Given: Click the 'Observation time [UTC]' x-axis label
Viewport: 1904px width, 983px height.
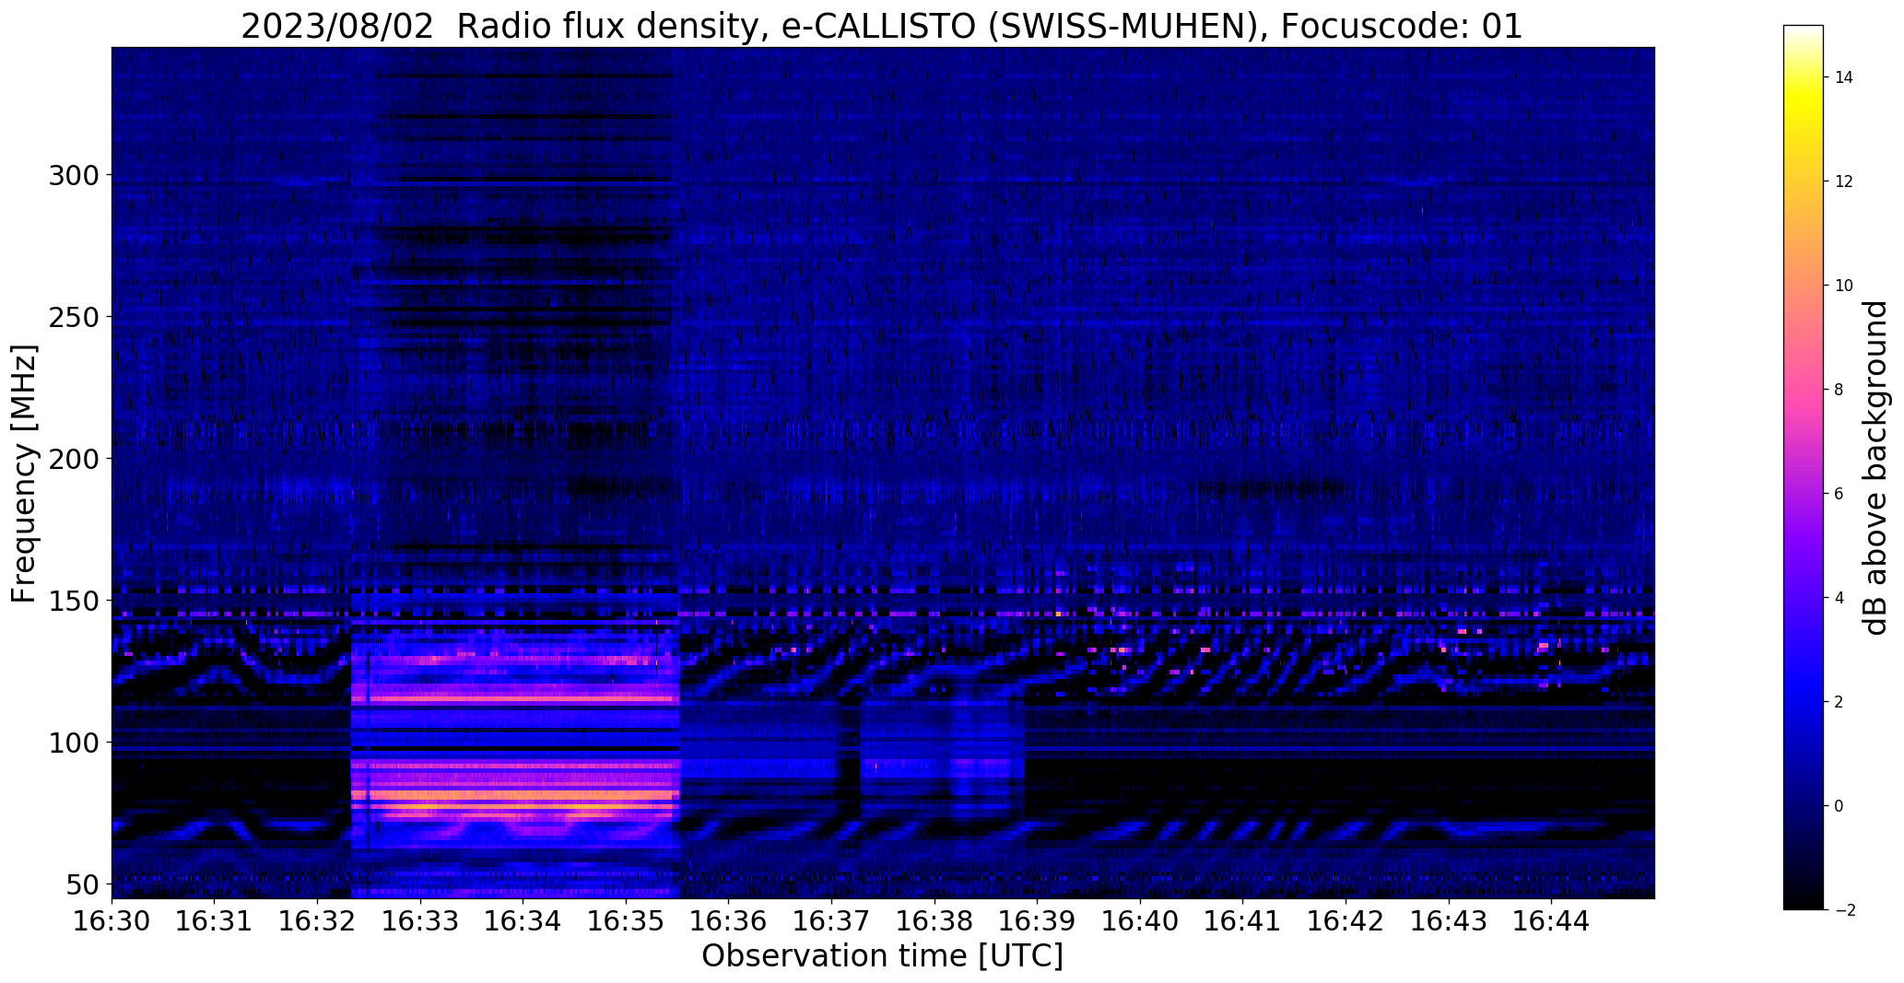Looking at the screenshot, I should tap(882, 956).
